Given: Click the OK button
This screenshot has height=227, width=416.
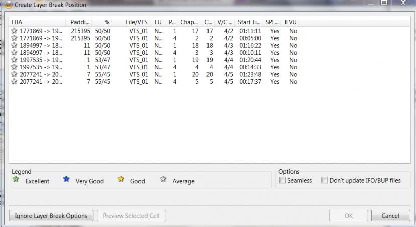Looking at the screenshot, I should 349,216.
